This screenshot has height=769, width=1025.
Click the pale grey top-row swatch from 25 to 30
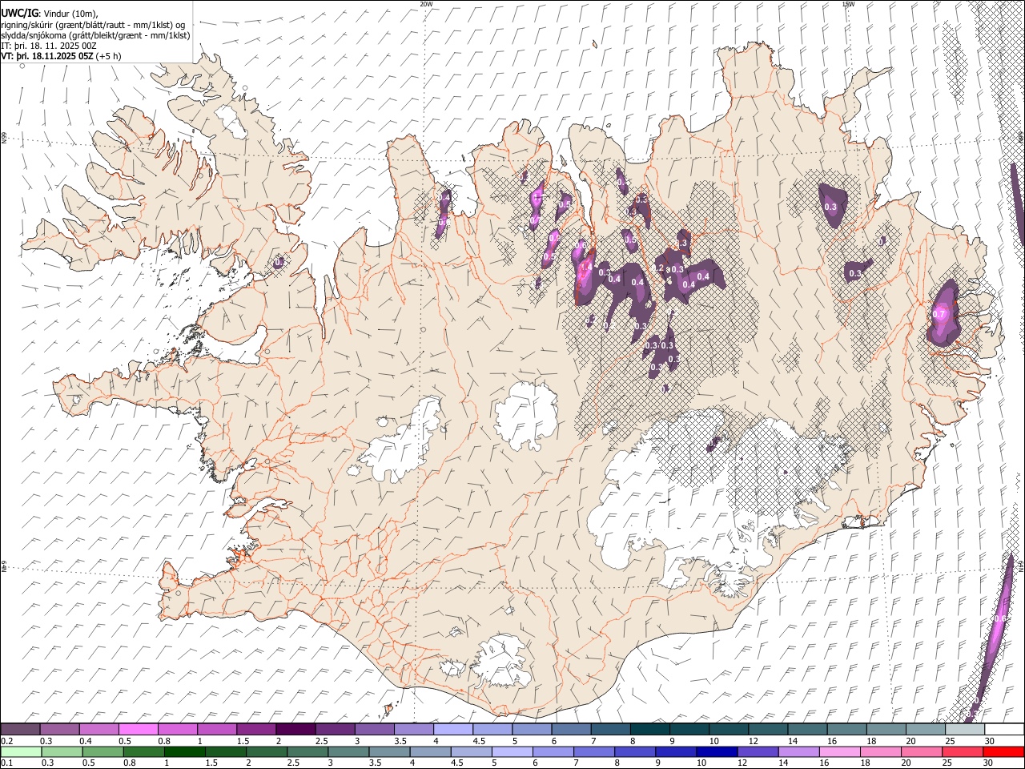(965, 729)
